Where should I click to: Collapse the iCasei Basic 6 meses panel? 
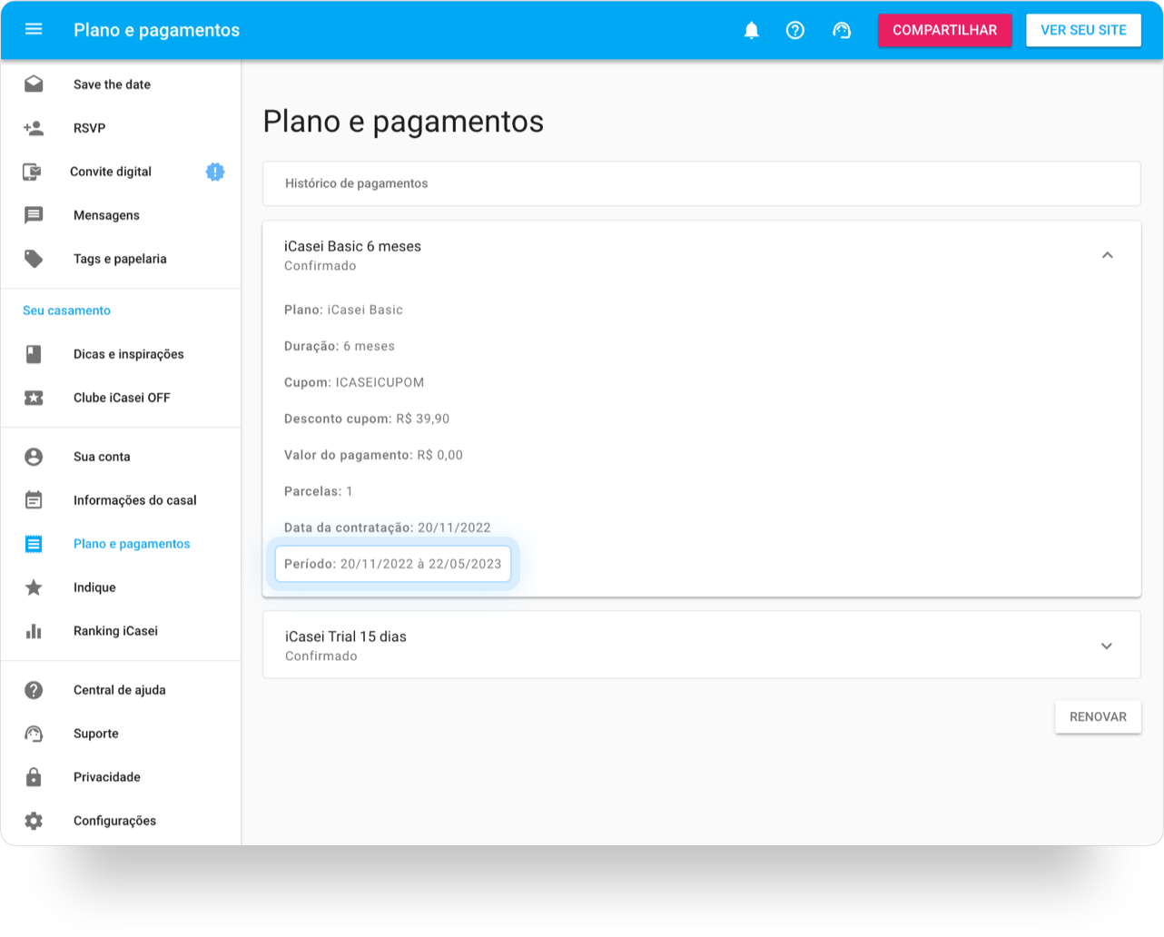(1107, 255)
